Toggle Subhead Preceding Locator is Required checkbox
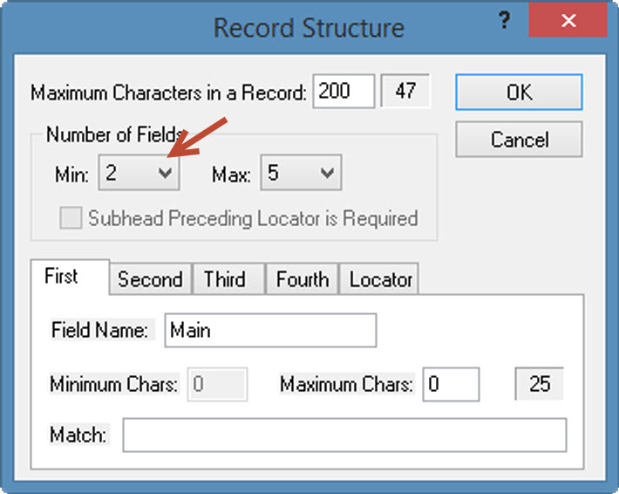Viewport: 619px width, 494px height. (x=71, y=218)
